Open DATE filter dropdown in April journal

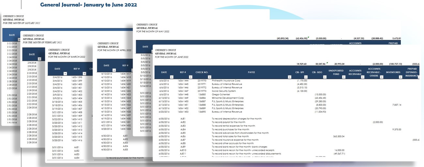click(x=114, y=70)
